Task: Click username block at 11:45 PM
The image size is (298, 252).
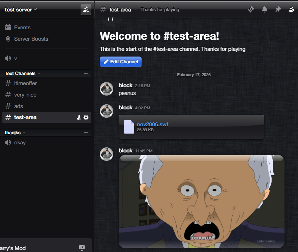Action: point(125,150)
